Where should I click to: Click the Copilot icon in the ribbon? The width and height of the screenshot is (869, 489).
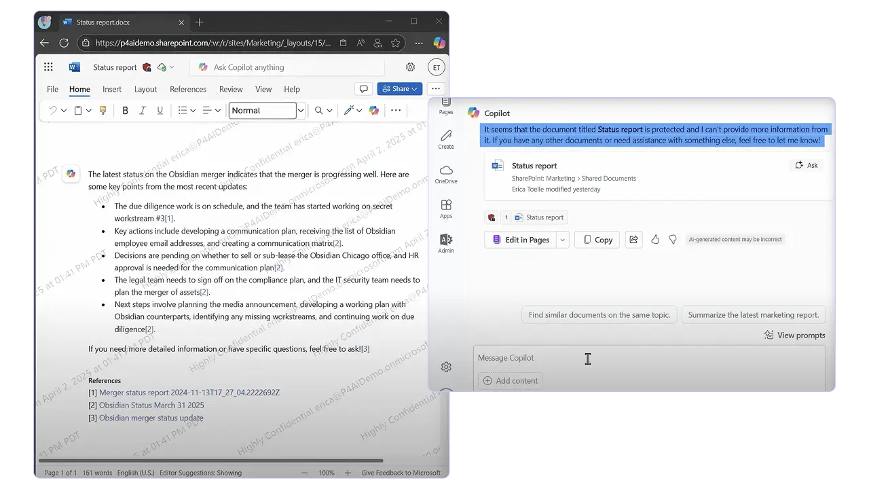[x=374, y=110]
